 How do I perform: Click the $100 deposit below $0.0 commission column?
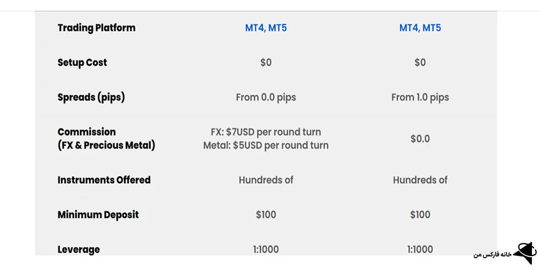(x=420, y=215)
